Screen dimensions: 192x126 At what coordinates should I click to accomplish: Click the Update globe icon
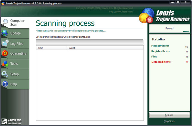click(5, 33)
